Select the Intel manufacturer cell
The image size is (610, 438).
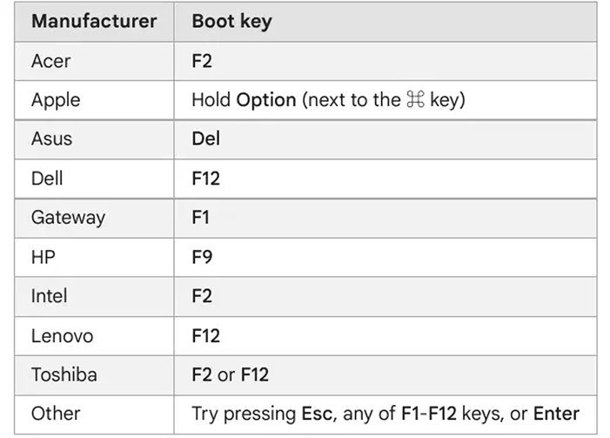coord(94,297)
